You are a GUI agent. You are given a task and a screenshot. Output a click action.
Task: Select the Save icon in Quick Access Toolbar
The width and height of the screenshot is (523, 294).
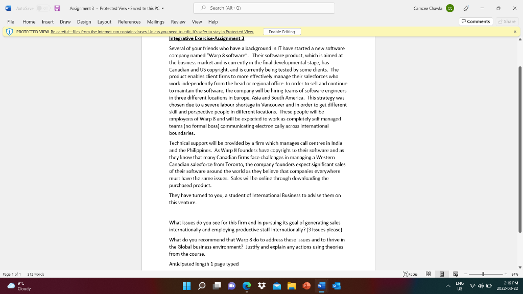(57, 7)
